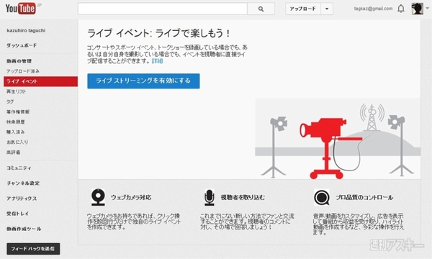The image size is (432, 259).
Task: Click the account avatar thumbnail
Action: click(x=417, y=9)
